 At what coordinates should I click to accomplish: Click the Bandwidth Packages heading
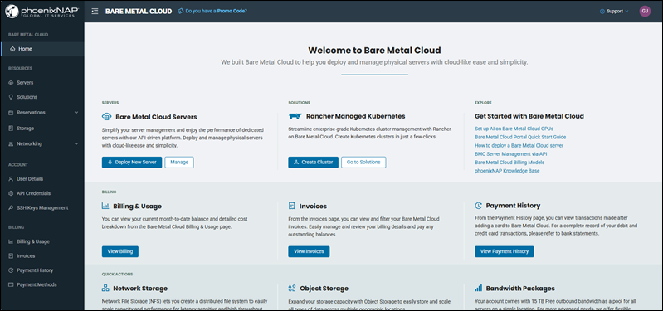(520, 289)
